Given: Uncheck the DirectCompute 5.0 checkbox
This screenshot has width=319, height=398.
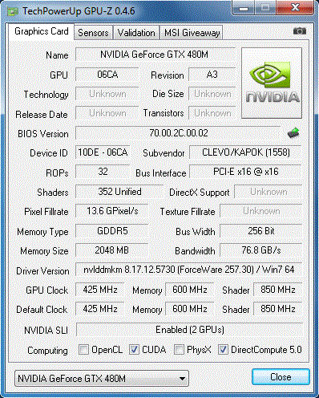Looking at the screenshot, I should coord(223,350).
